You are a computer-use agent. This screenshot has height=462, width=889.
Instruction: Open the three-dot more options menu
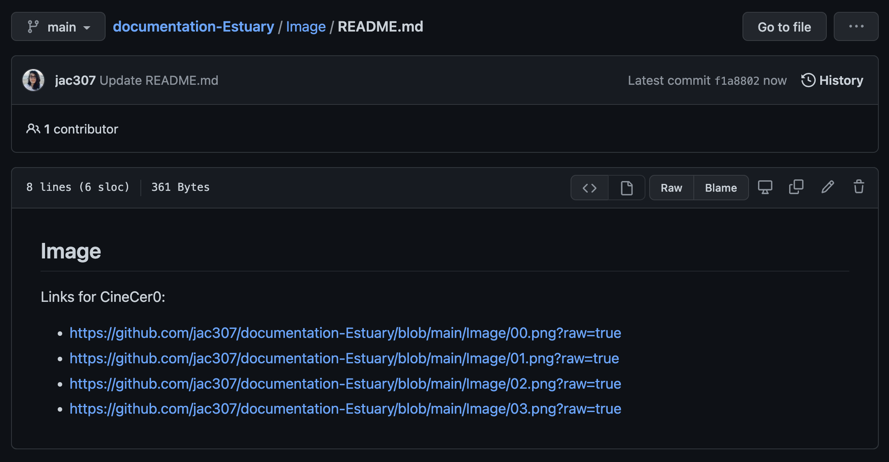(x=856, y=27)
